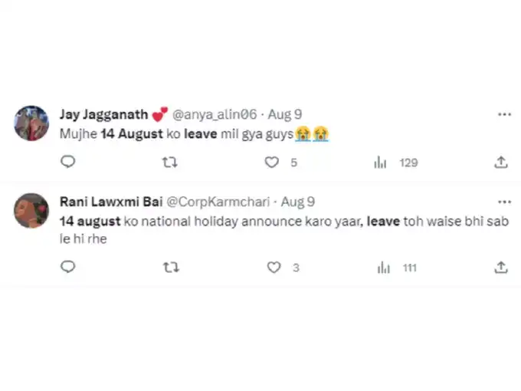Share Jay Jagganath's tweet

pyautogui.click(x=501, y=162)
